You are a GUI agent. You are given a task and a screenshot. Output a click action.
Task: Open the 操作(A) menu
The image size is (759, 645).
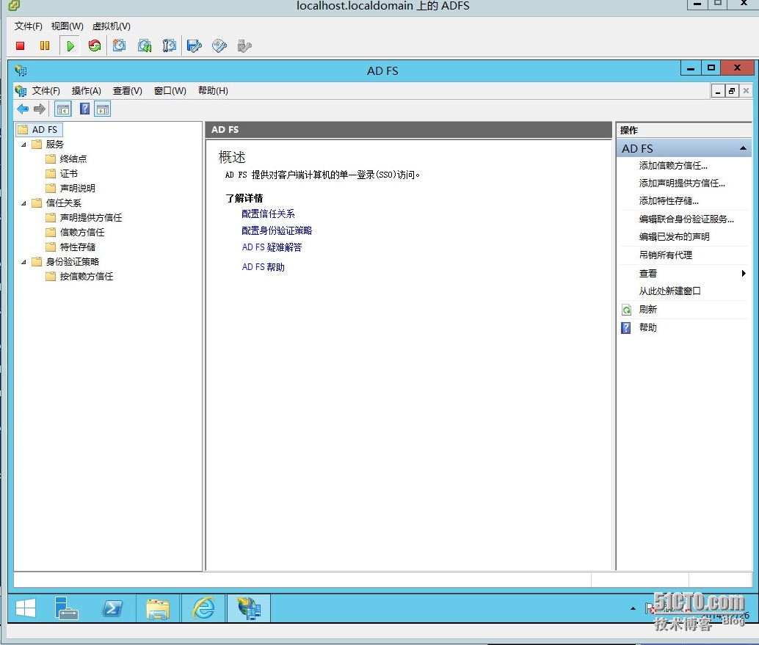click(86, 91)
